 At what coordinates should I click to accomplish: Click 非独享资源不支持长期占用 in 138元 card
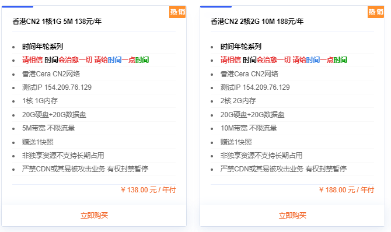[63, 156]
